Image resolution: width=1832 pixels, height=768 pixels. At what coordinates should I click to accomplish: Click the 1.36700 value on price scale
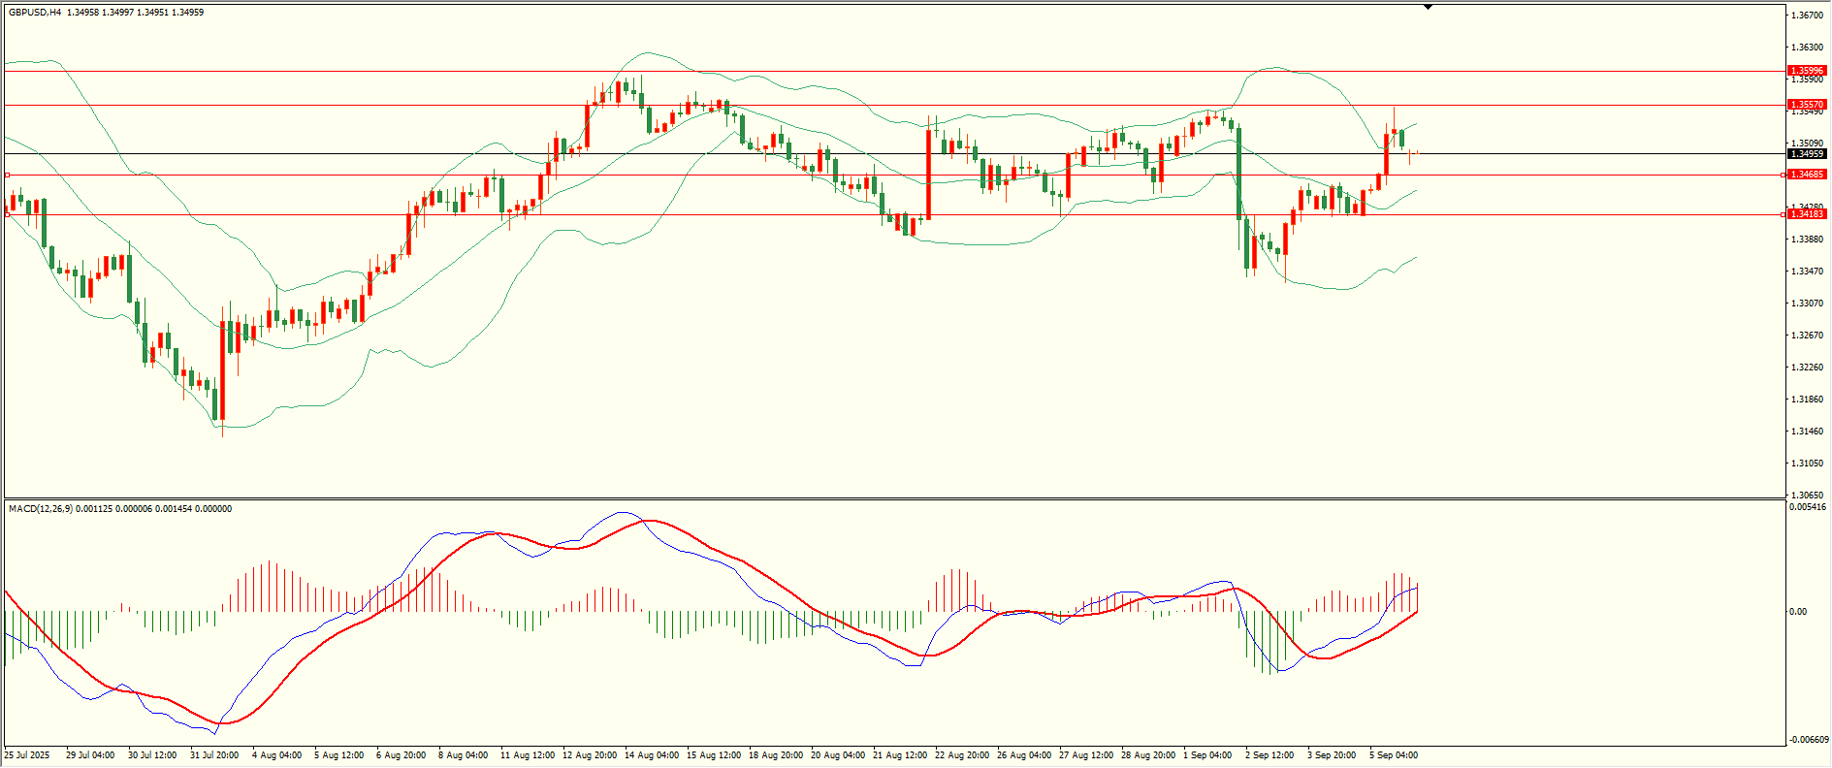click(1808, 16)
